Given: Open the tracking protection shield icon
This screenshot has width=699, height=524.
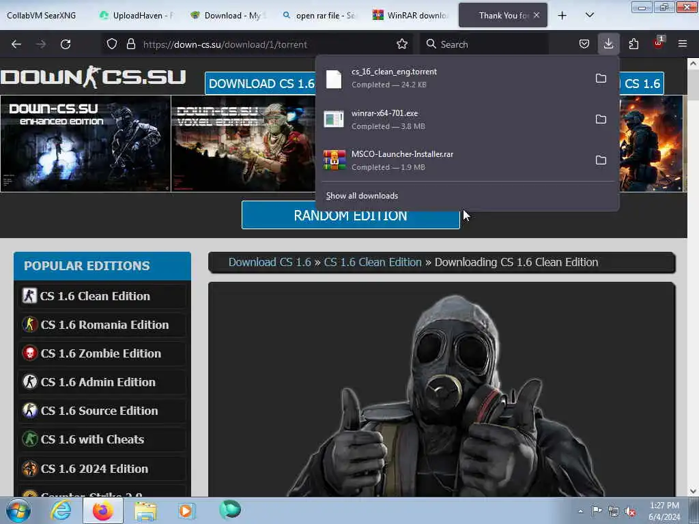Looking at the screenshot, I should [x=112, y=44].
